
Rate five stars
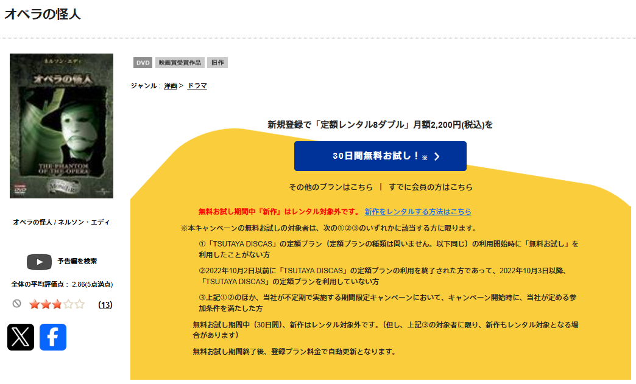pyautogui.click(x=80, y=304)
